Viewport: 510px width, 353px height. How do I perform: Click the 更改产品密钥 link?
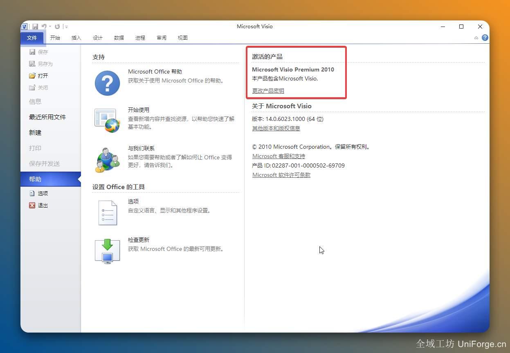point(268,91)
